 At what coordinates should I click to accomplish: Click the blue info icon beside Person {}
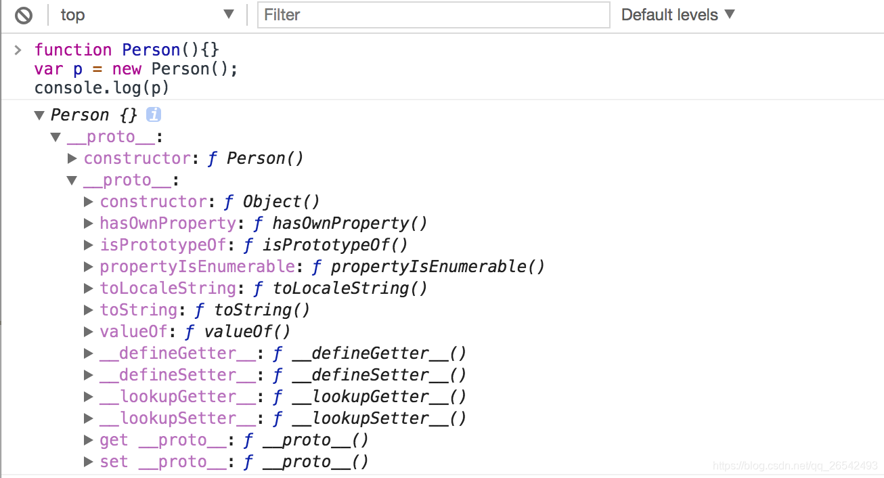pyautogui.click(x=154, y=114)
